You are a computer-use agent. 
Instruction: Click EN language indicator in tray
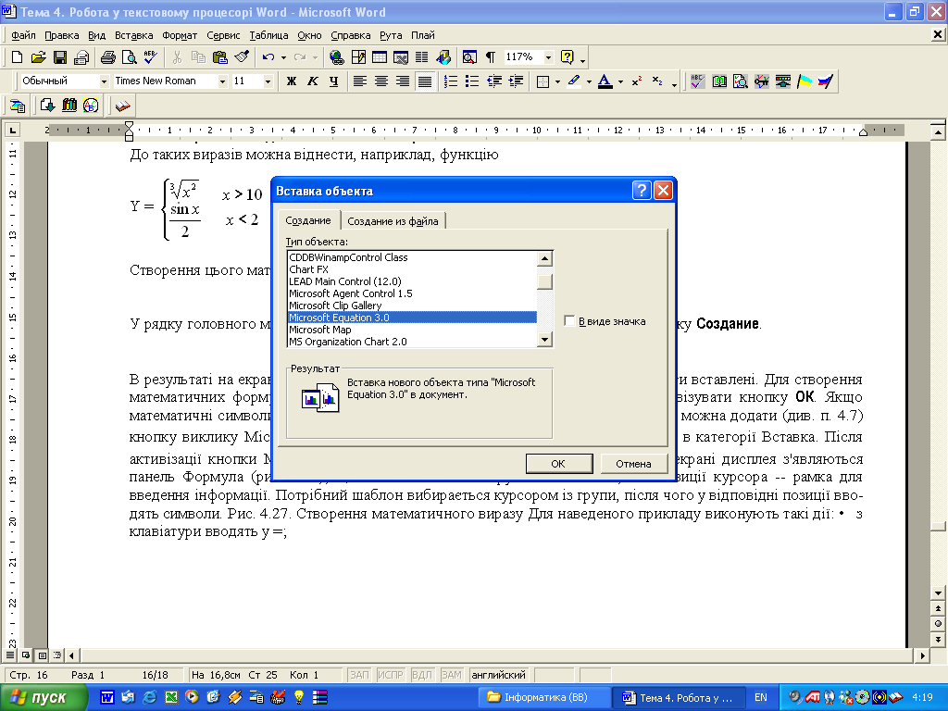761,697
